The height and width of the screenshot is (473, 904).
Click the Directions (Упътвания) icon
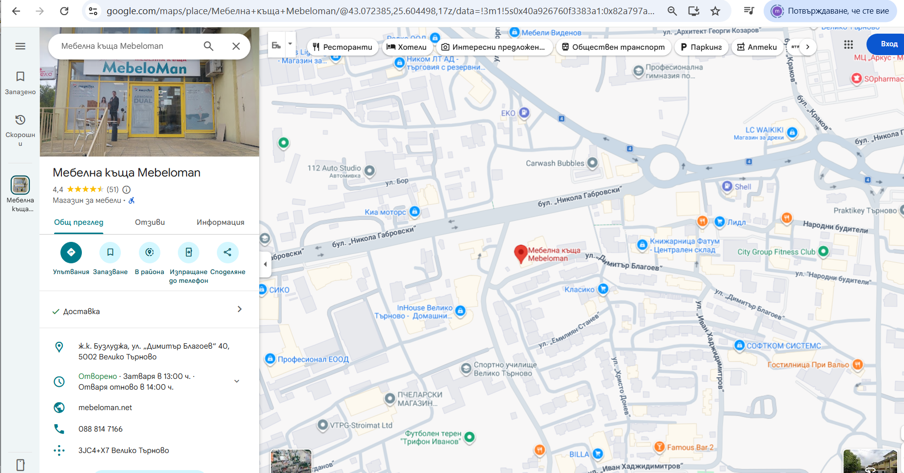click(x=71, y=253)
